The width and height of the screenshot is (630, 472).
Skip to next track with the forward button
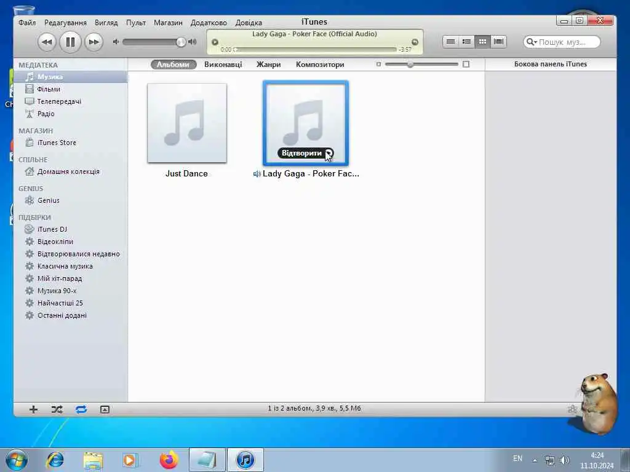(94, 42)
